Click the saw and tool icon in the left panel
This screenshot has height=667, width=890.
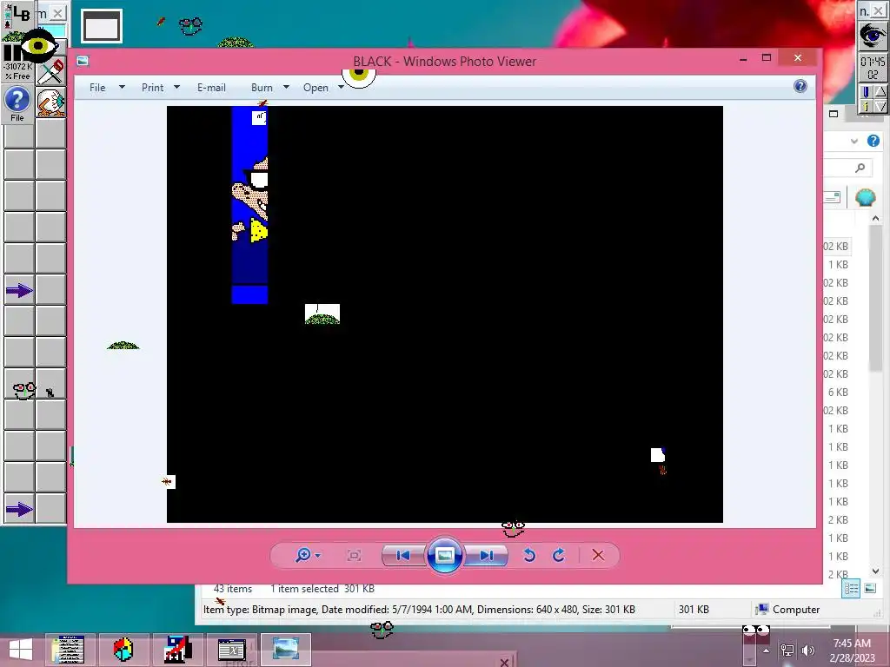(x=51, y=71)
